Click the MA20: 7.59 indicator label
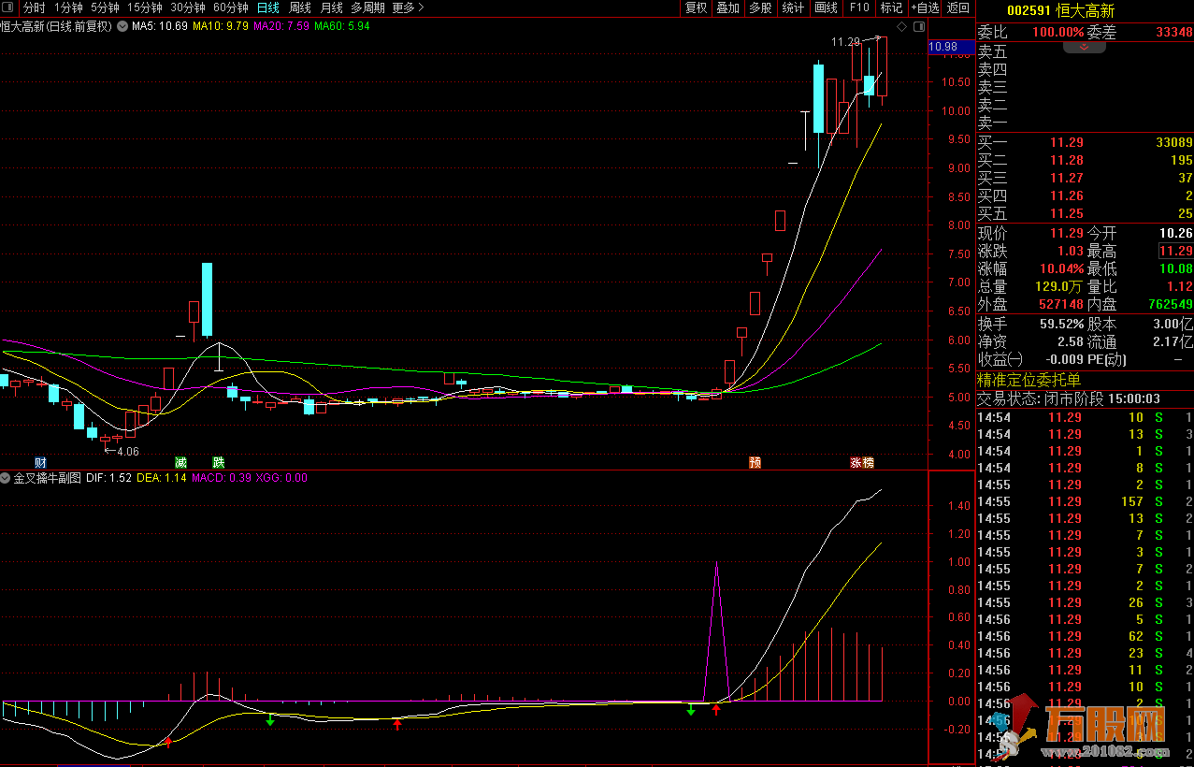Viewport: 1194px width, 767px height. [x=281, y=26]
